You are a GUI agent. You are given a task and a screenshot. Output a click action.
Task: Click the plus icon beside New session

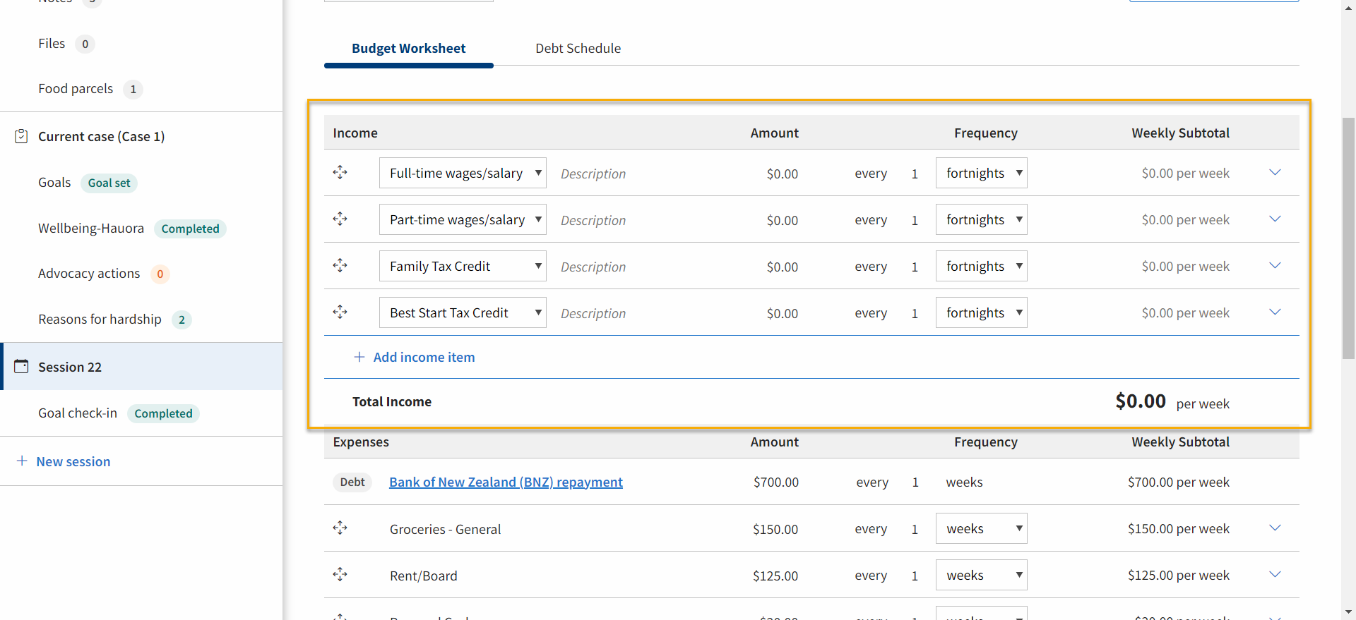click(x=22, y=461)
